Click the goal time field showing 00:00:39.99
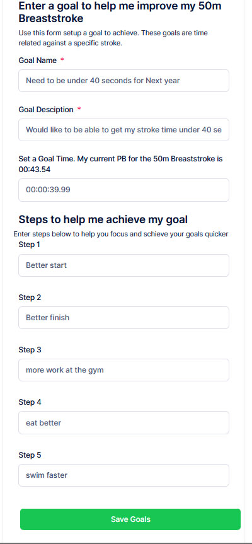The height and width of the screenshot is (544, 252). pyautogui.click(x=123, y=190)
